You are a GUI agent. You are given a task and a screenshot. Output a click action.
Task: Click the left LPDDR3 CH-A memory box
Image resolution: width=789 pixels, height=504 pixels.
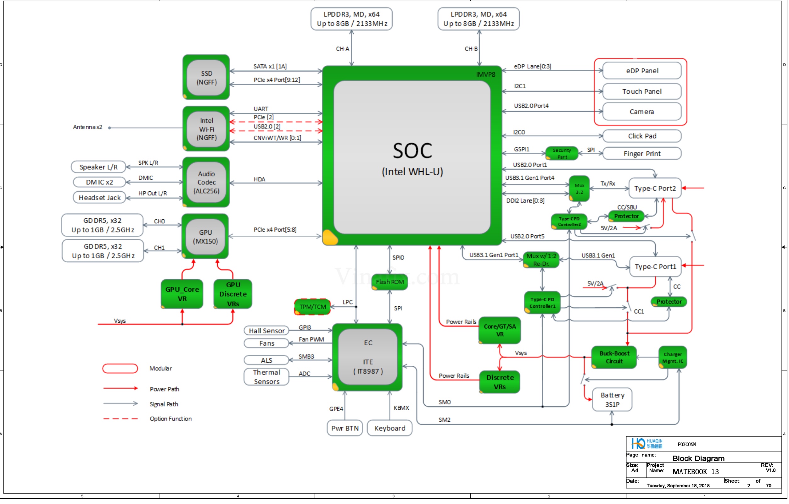pos(352,19)
